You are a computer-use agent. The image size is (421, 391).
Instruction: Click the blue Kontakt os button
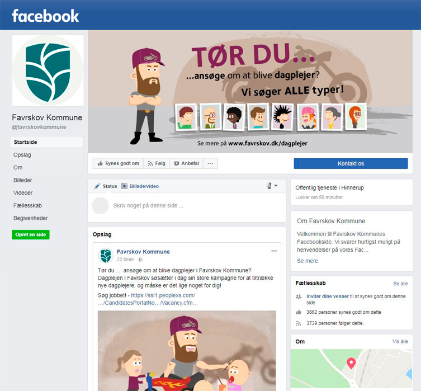click(x=351, y=163)
